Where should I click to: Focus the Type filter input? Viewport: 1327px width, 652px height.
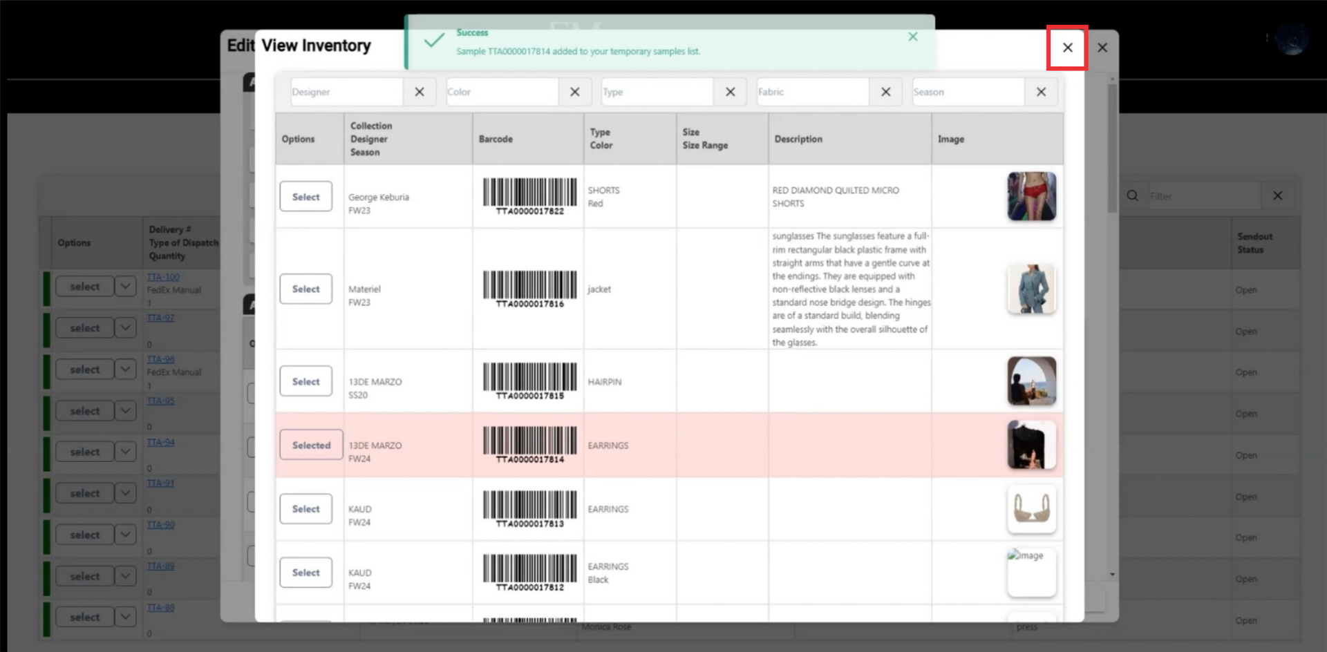coord(657,92)
